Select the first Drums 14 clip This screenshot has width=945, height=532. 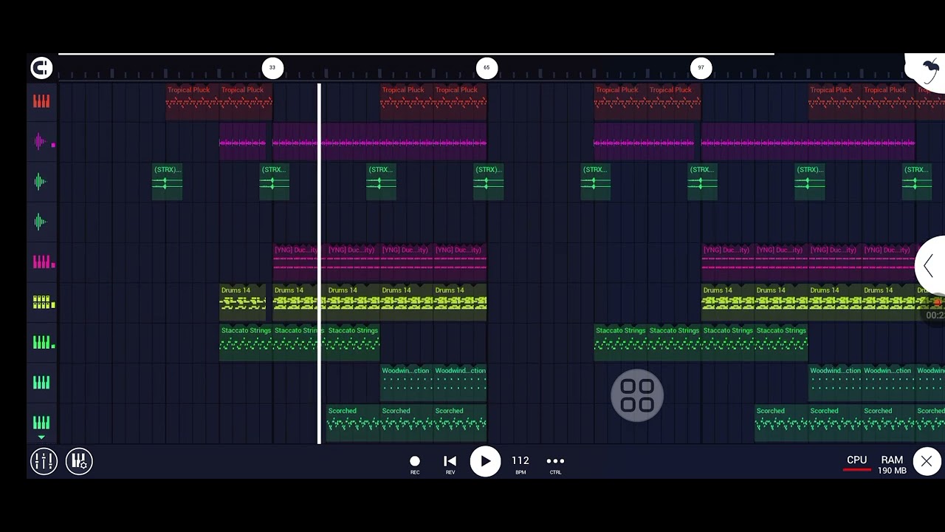(x=242, y=302)
